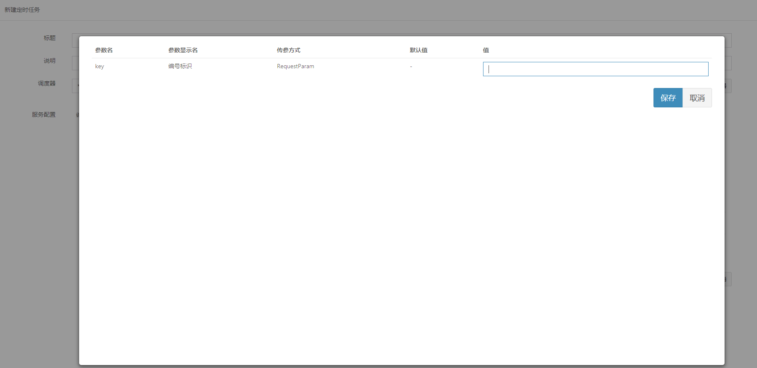Viewport: 757px width, 368px height.
Task: Click the 默认值 column header
Action: [419, 50]
